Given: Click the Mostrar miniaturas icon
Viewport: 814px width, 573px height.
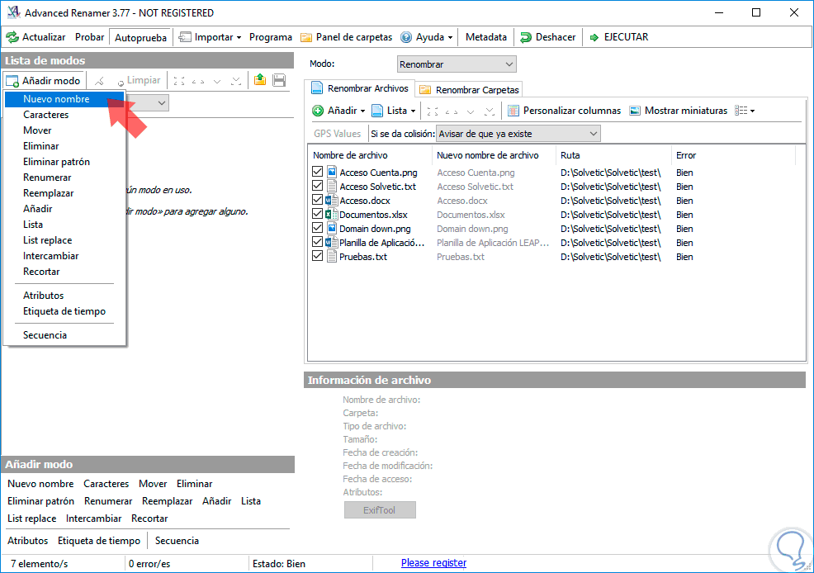Looking at the screenshot, I should [634, 111].
